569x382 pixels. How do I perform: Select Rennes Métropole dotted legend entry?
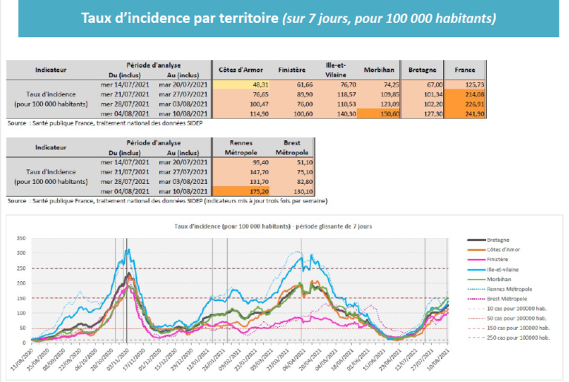tap(499, 289)
